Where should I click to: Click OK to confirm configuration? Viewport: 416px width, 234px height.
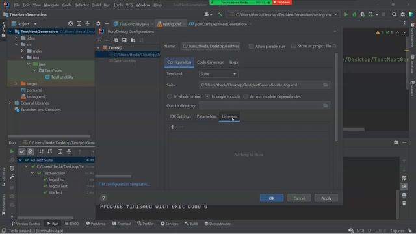[x=272, y=198]
